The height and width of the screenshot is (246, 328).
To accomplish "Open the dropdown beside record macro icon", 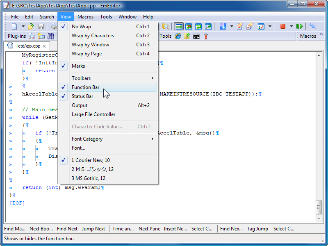I will point(292,27).
